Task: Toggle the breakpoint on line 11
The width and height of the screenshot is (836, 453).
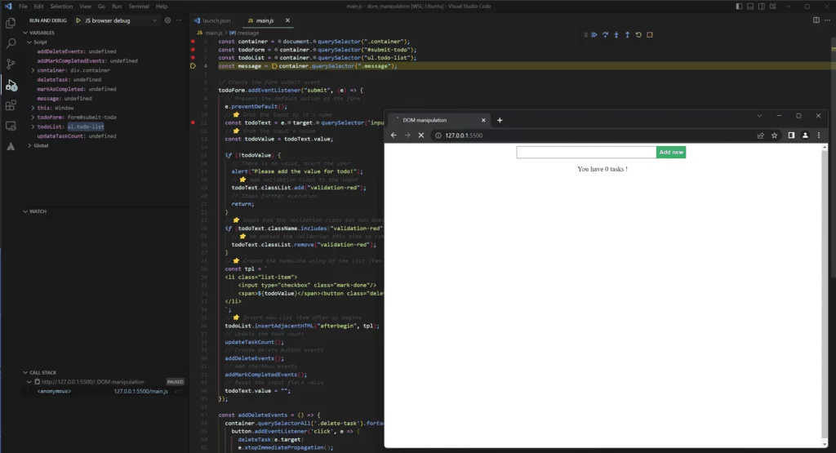Action: (x=193, y=122)
